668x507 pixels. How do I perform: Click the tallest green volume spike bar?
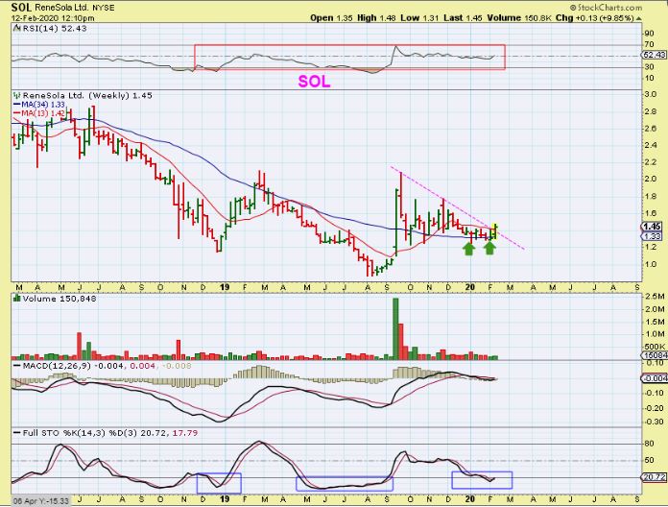[395, 329]
